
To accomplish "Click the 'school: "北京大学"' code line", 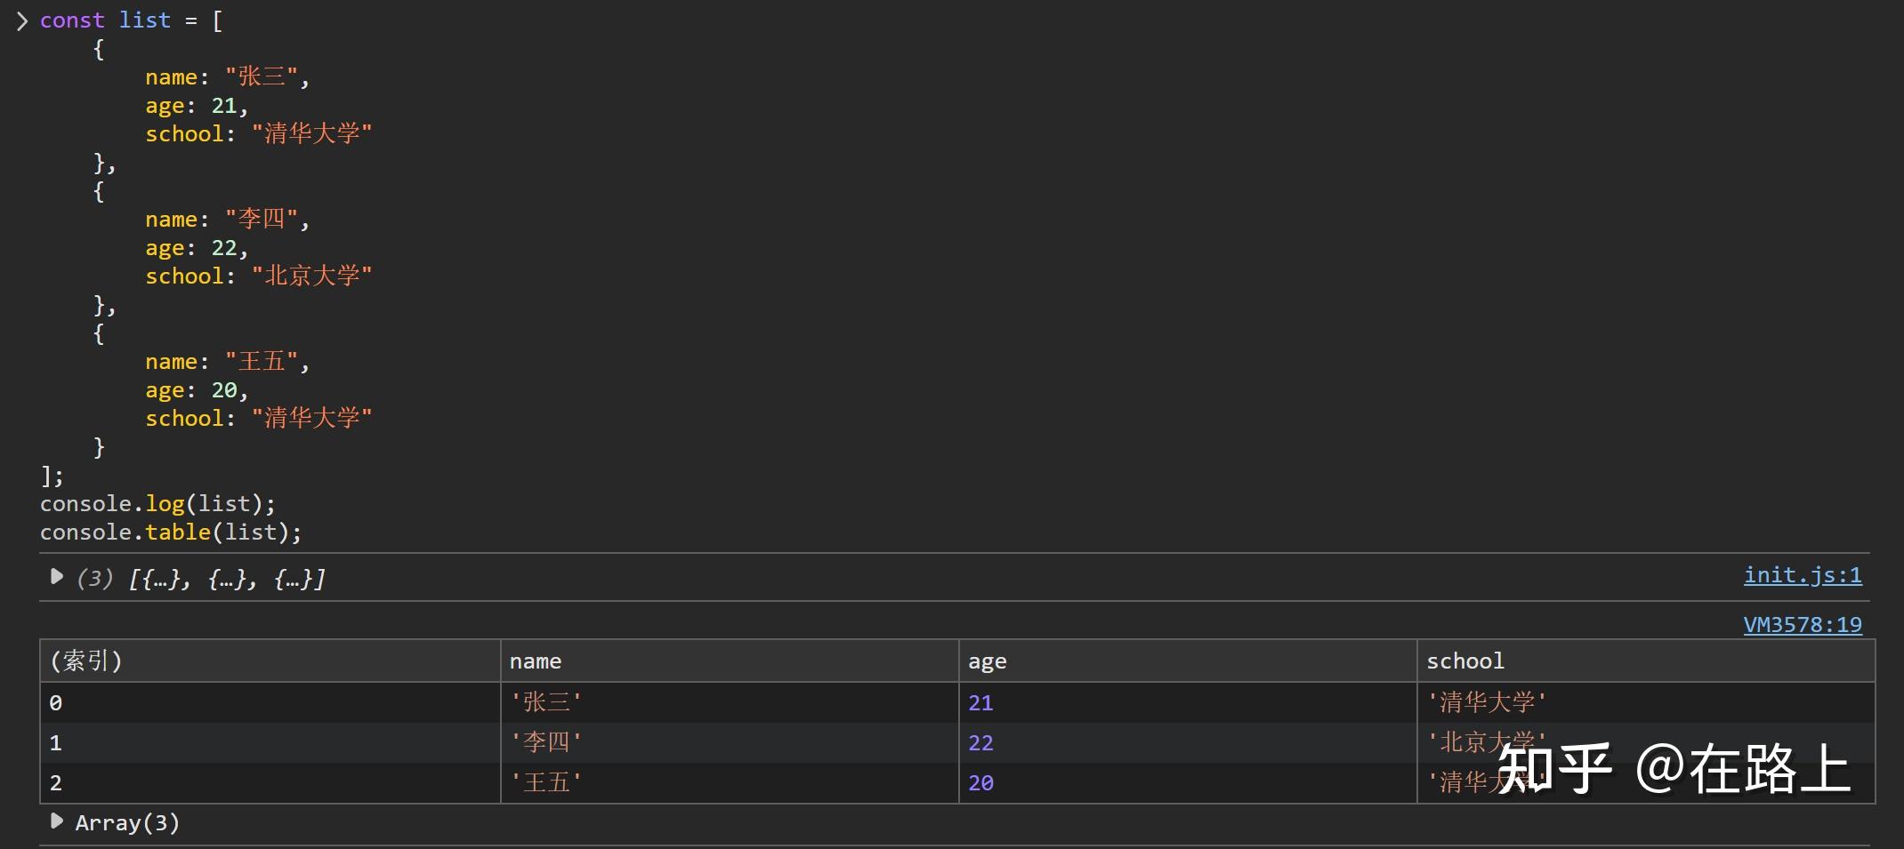I will coord(259,276).
